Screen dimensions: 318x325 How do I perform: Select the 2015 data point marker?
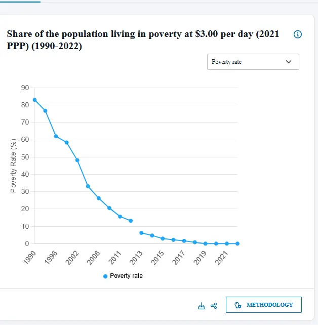[163, 238]
